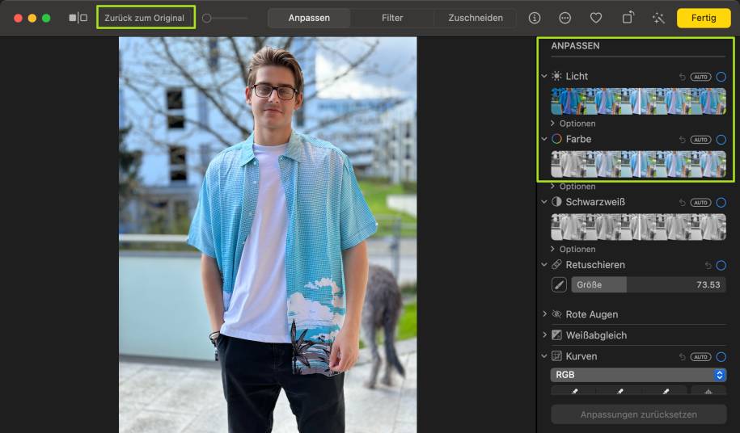740x433 pixels.
Task: Open the RGB channel dropdown
Action: pyautogui.click(x=639, y=375)
